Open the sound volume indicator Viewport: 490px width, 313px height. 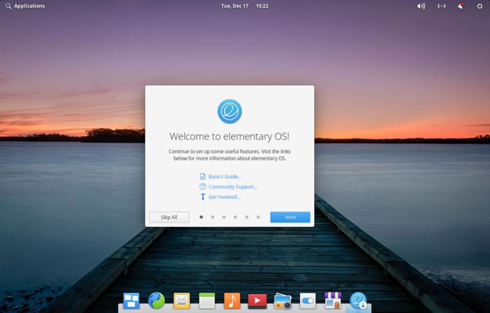tap(421, 6)
